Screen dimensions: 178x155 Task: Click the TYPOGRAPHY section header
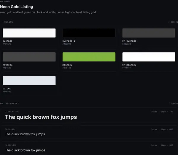click(12, 104)
